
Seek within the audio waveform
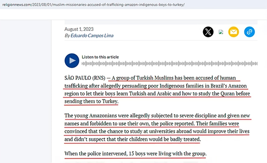click(x=170, y=64)
